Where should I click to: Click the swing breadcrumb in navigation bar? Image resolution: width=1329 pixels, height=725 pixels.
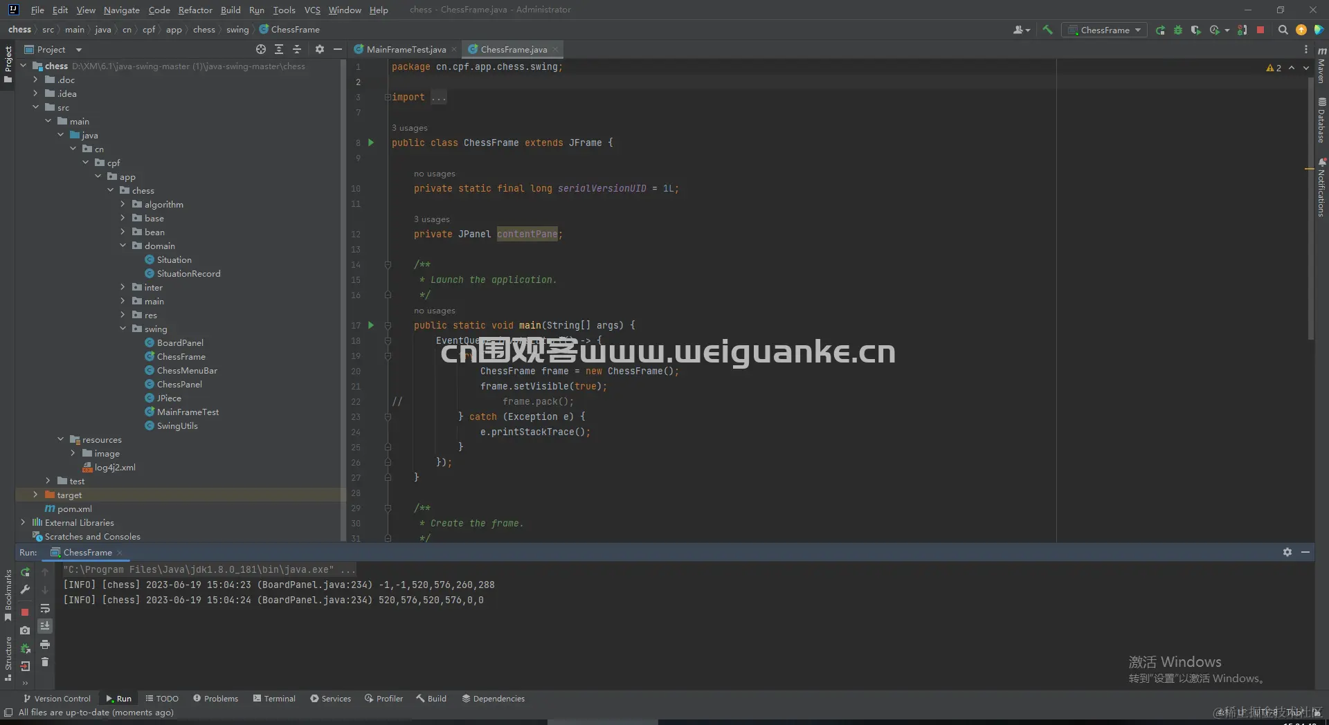click(237, 30)
